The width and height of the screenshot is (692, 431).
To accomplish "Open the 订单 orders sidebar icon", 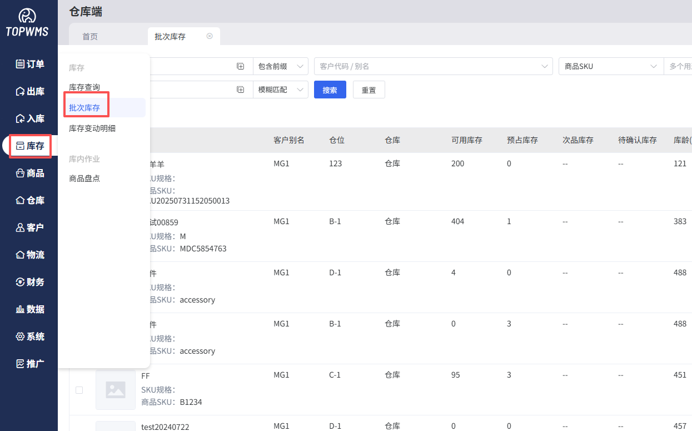I will [x=21, y=64].
